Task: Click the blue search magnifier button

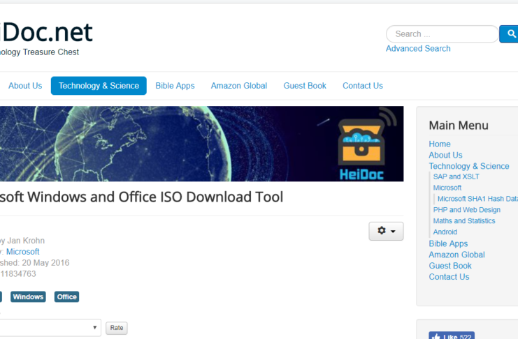Action: click(509, 34)
